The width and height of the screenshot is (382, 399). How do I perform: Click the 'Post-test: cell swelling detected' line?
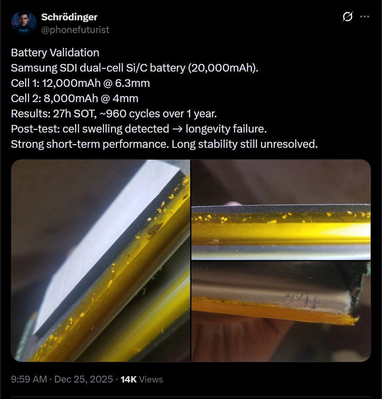pos(139,129)
